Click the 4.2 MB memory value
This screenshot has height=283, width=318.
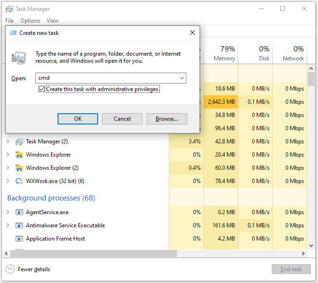coord(226,239)
